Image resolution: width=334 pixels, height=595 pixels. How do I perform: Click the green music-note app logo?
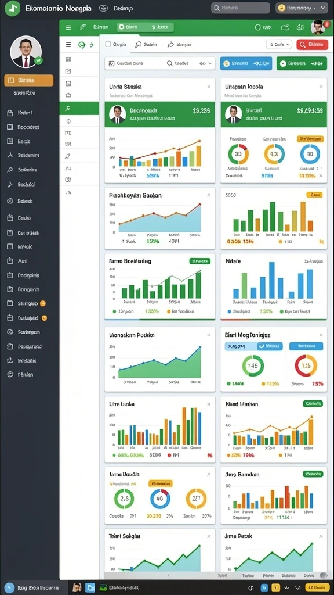pos(13,8)
